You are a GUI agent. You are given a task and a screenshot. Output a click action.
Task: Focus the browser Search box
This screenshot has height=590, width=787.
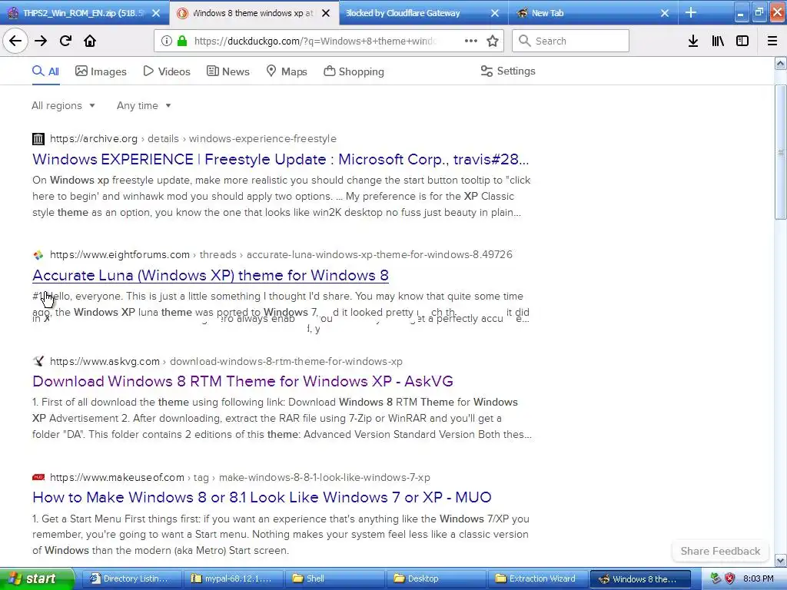[571, 41]
